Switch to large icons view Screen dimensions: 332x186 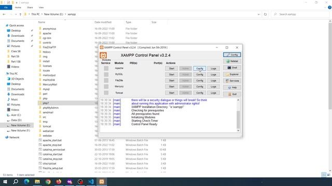coord(328,175)
